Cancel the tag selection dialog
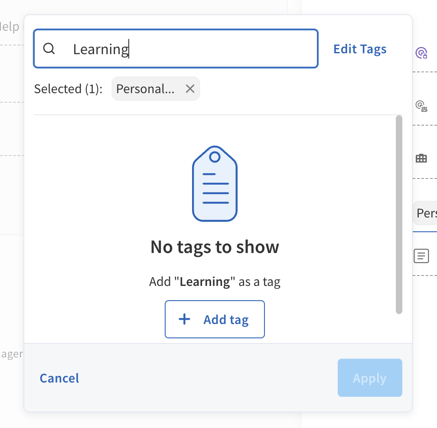Screen dimensions: 437x428 coord(59,378)
